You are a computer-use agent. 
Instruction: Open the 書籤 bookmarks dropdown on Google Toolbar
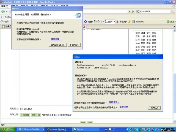coord(91,21)
